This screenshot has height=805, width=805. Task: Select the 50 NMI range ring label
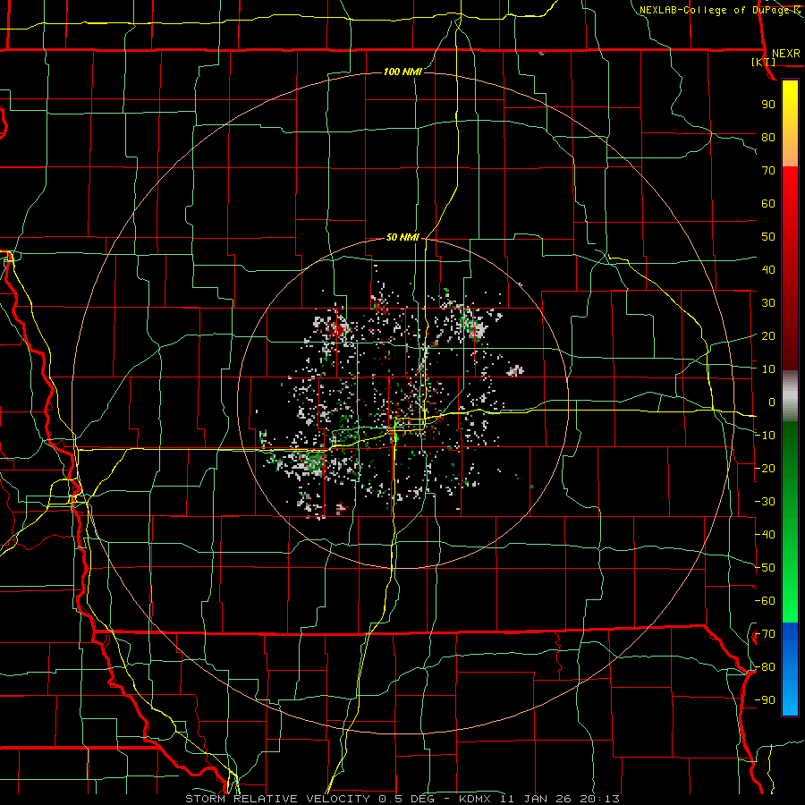[x=402, y=237]
